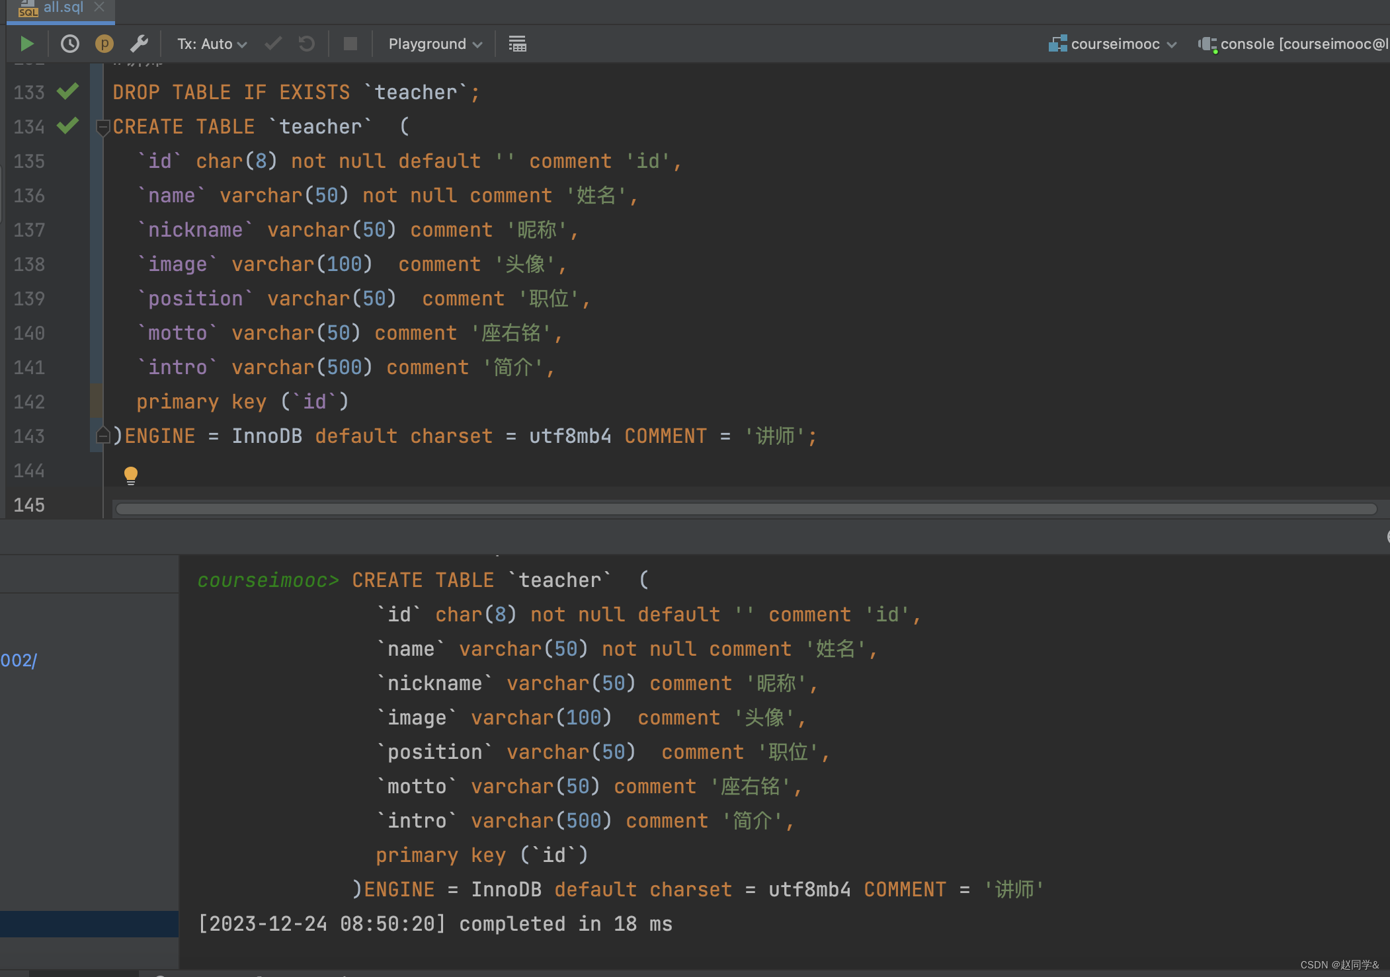Open settings with the wrench icon
Viewport: 1390px width, 977px height.
pyautogui.click(x=139, y=44)
